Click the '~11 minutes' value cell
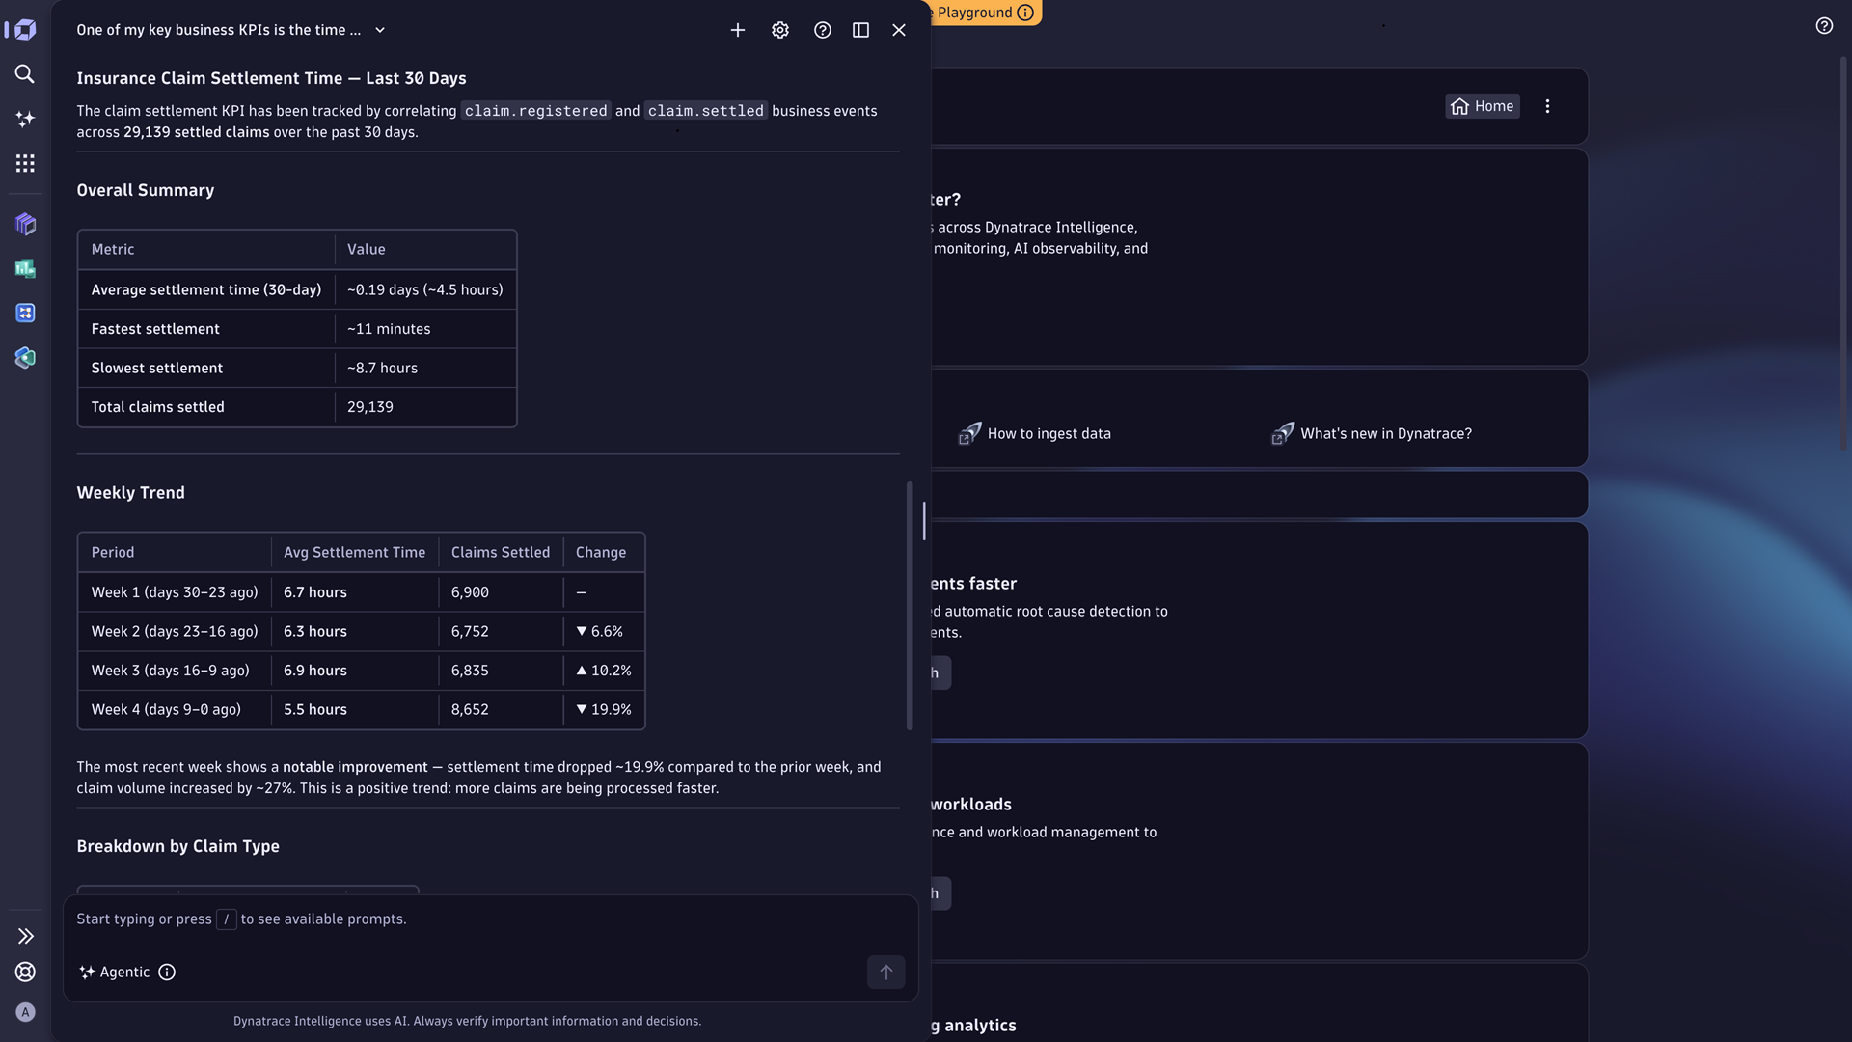This screenshot has width=1852, height=1042. click(x=425, y=329)
